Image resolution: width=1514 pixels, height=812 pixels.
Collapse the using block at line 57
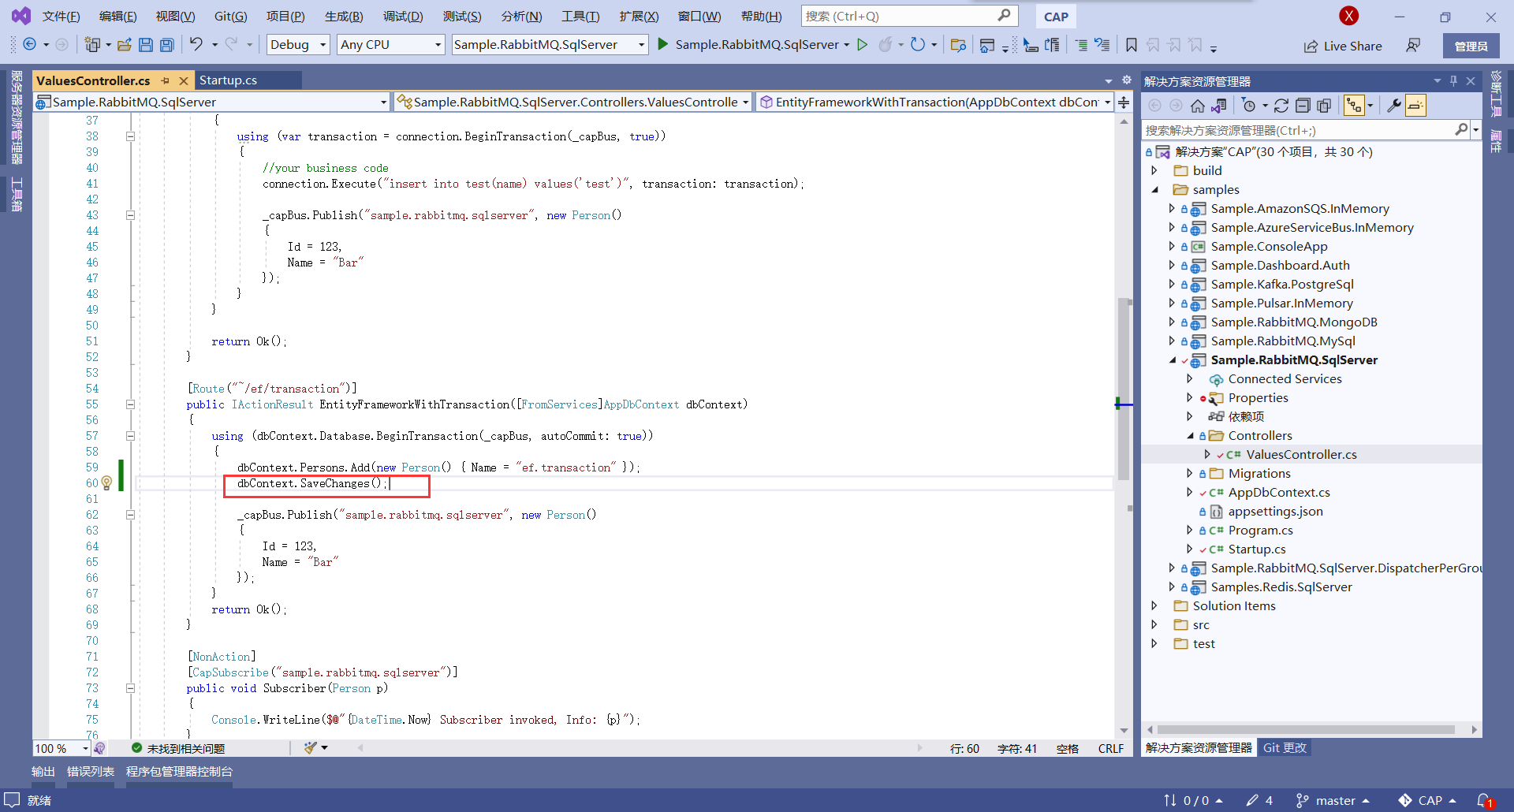[x=131, y=436]
